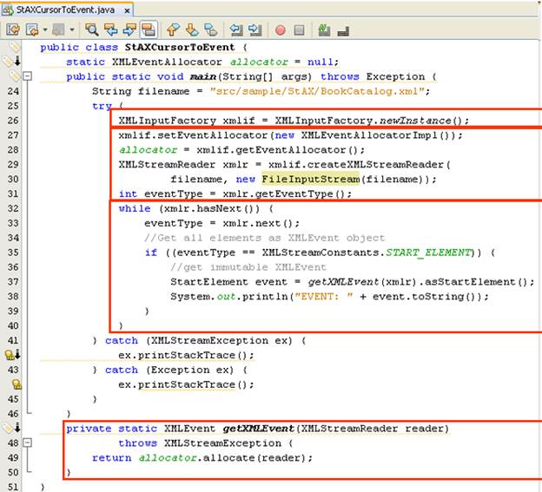Viewport: 542px width, 492px height.
Task: Select the StAXCursorToEvent.java editor tab
Action: [x=67, y=10]
